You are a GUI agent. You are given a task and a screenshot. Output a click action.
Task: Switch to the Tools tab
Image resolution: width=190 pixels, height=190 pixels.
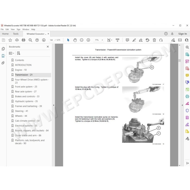[16, 34]
